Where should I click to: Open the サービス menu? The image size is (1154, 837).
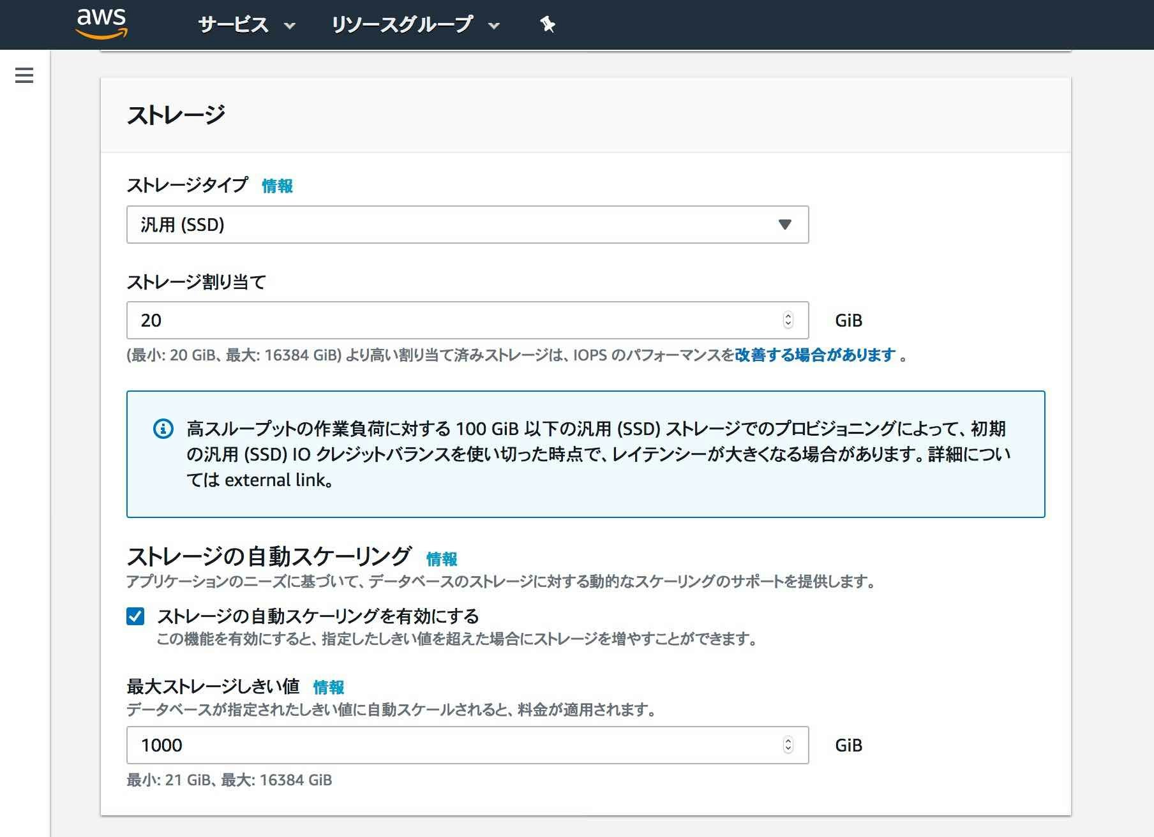pos(246,25)
